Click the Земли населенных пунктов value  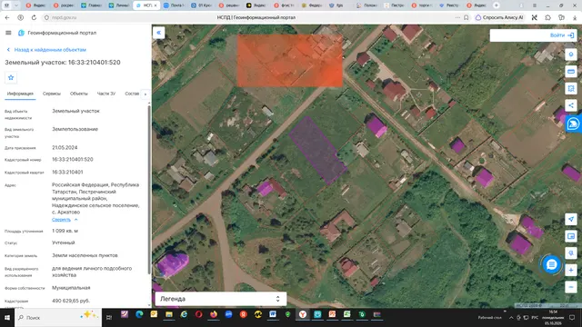click(85, 255)
